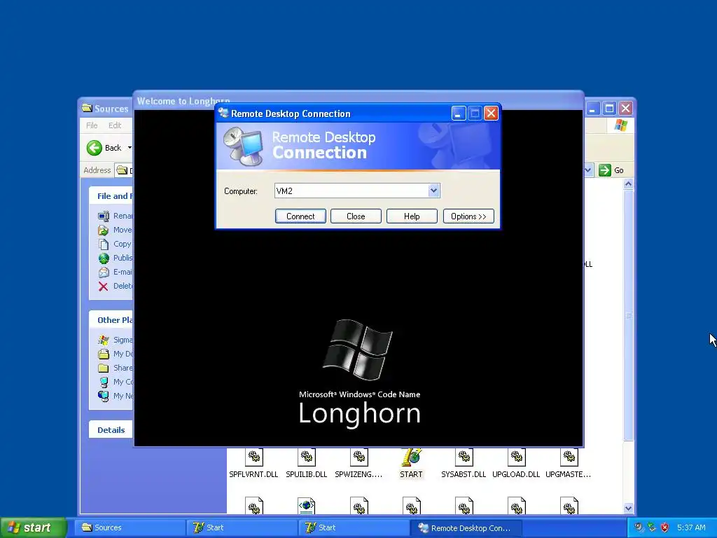Switch to first Start taskbar button
This screenshot has width=717, height=538.
[x=242, y=528]
